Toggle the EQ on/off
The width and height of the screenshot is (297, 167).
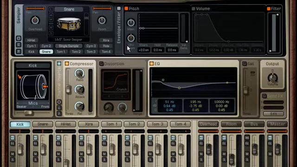(151, 64)
